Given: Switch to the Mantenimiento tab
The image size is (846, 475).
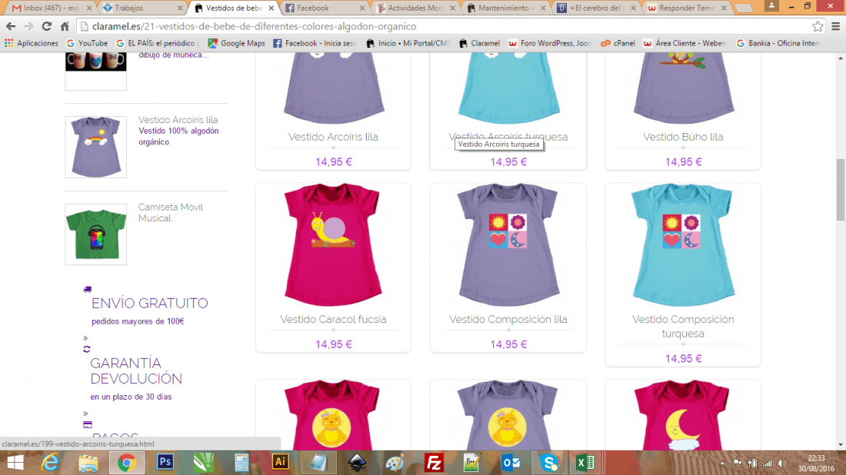Looking at the screenshot, I should 505,8.
